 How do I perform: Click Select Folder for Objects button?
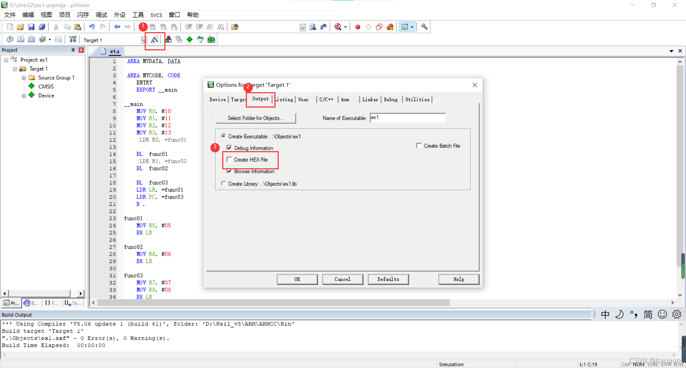pyautogui.click(x=256, y=118)
